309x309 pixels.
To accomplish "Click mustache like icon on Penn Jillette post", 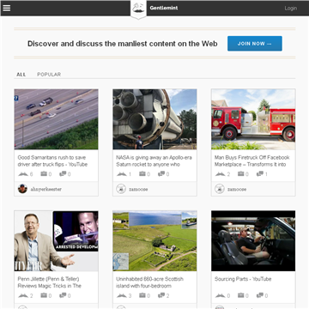I will pyautogui.click(x=23, y=295).
